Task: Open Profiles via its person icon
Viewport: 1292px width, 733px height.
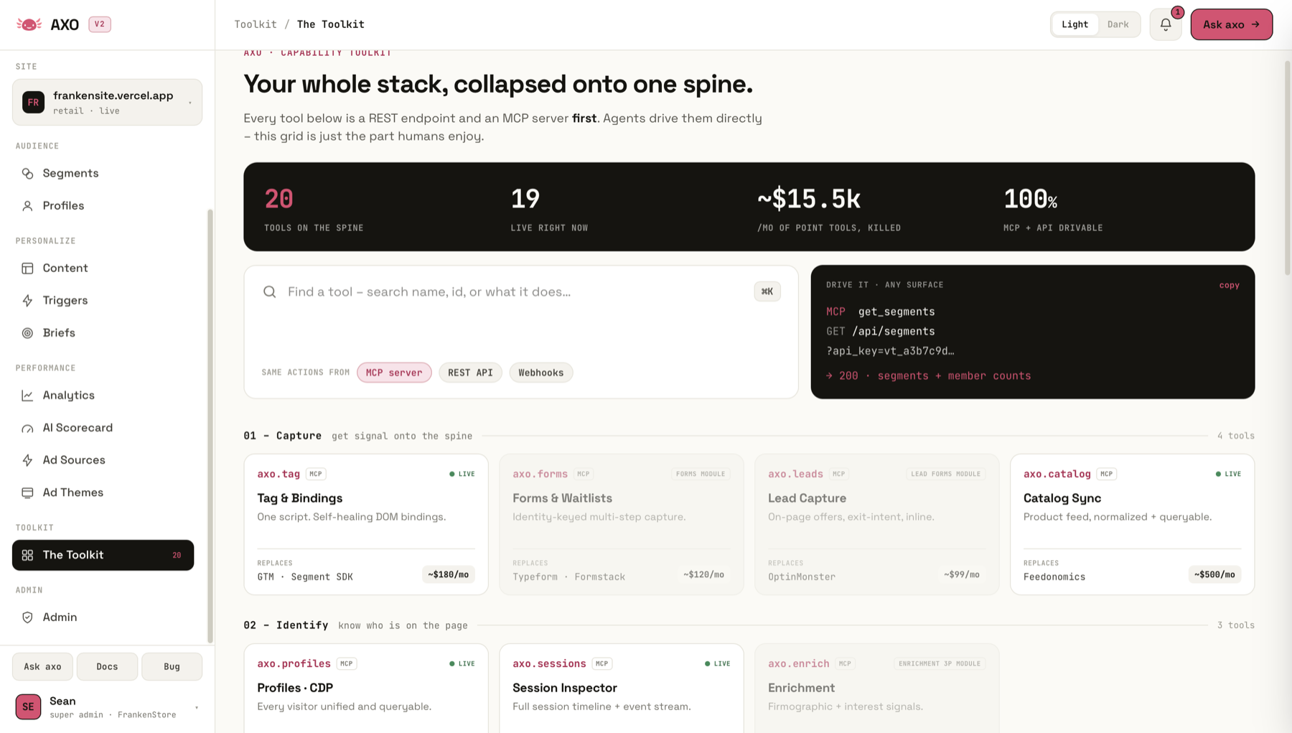Action: pos(27,206)
